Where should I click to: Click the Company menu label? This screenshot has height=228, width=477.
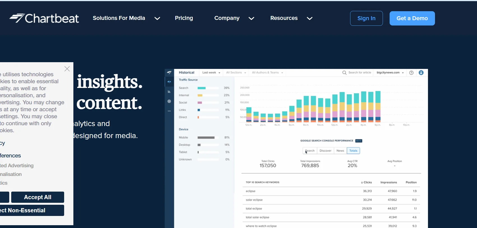[227, 18]
